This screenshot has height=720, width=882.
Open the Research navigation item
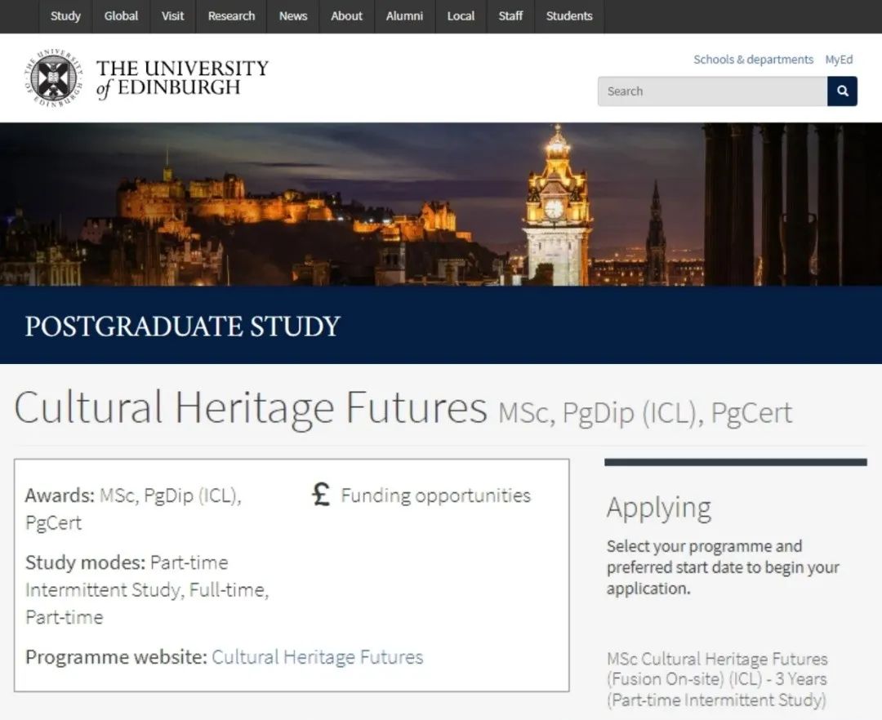coord(231,16)
